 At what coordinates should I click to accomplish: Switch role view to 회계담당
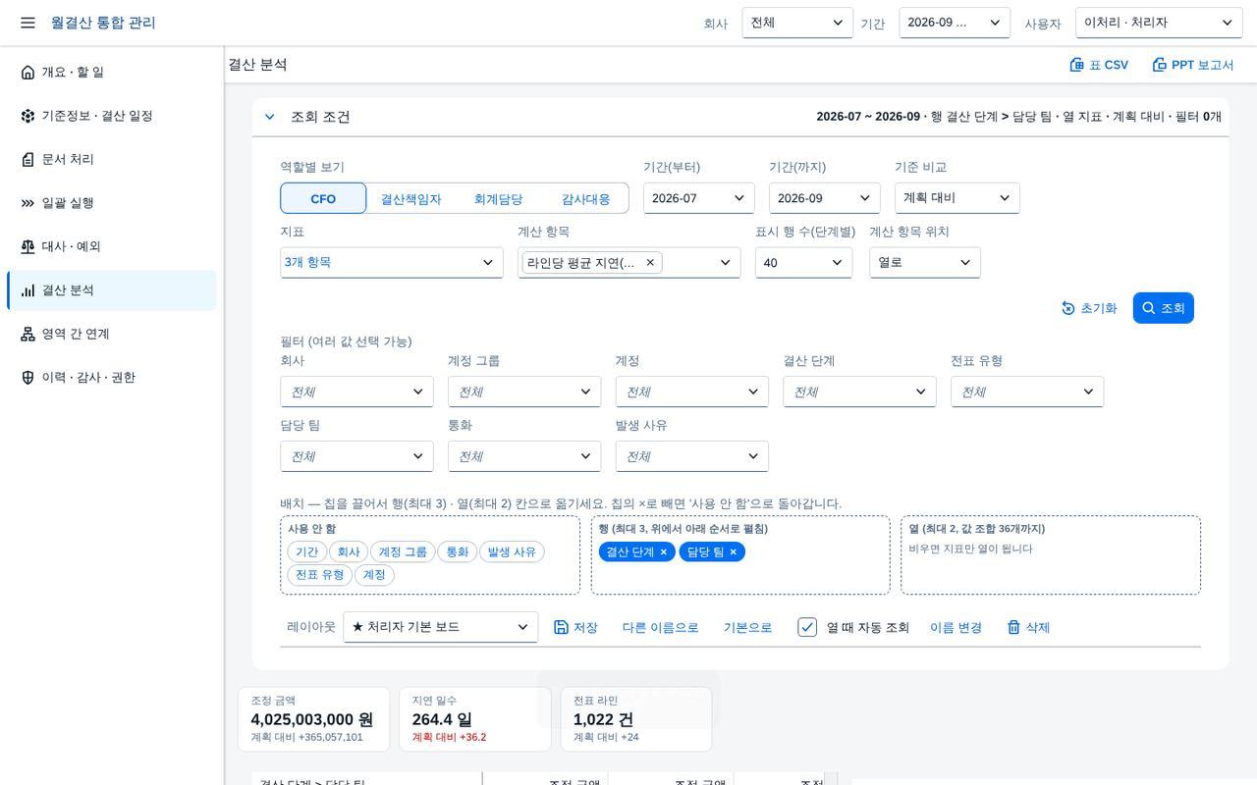pyautogui.click(x=498, y=198)
